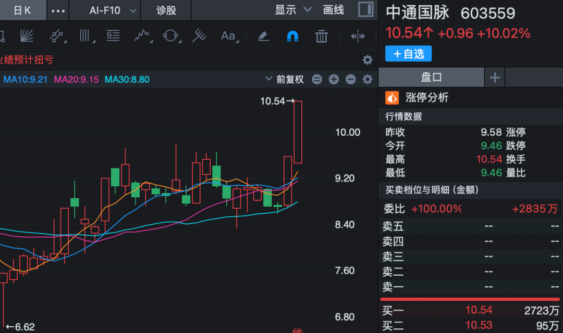The image size is (563, 333).
Task: Click the 卖五 order row
Action: [x=471, y=226]
